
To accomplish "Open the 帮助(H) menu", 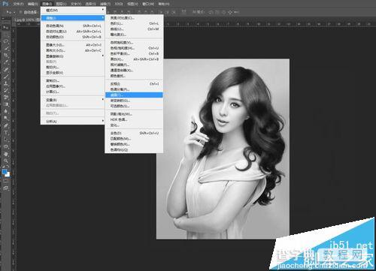I will pos(164,4).
